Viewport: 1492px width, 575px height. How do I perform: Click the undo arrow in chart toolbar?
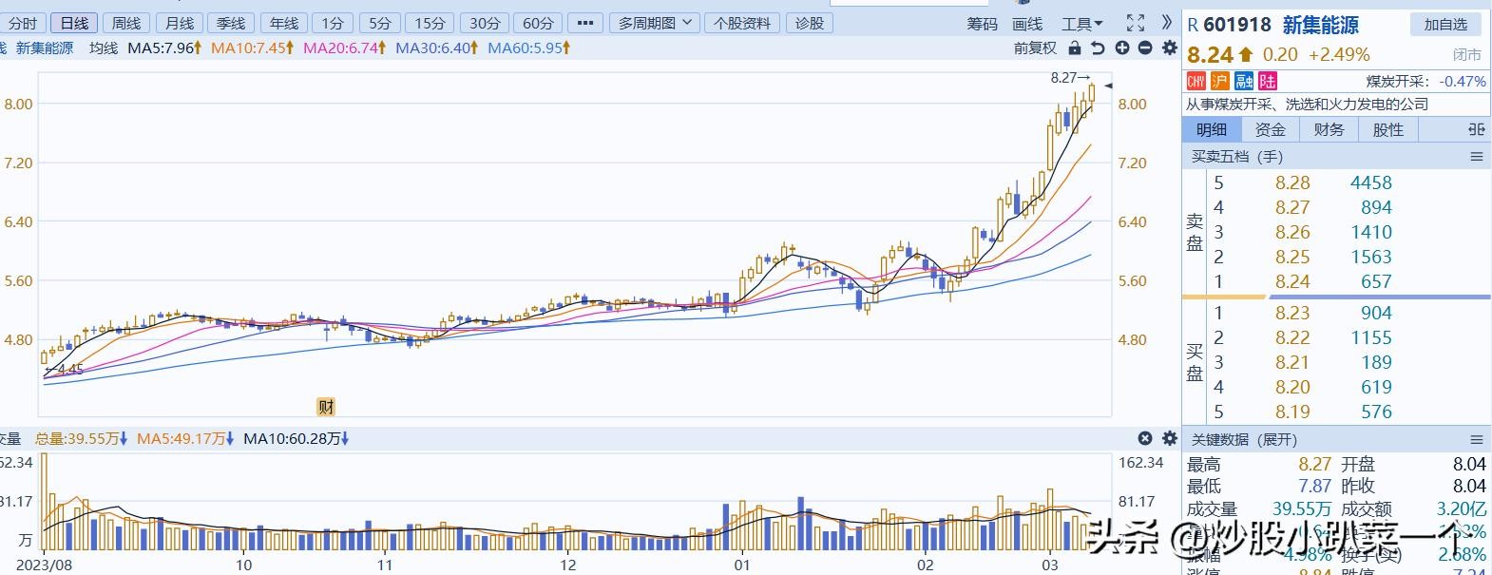1098,48
